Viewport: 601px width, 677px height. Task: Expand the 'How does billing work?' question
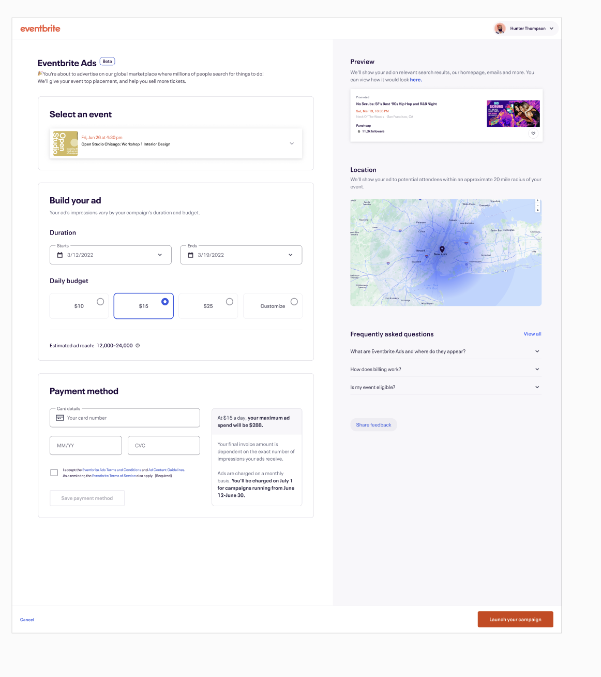(x=537, y=370)
